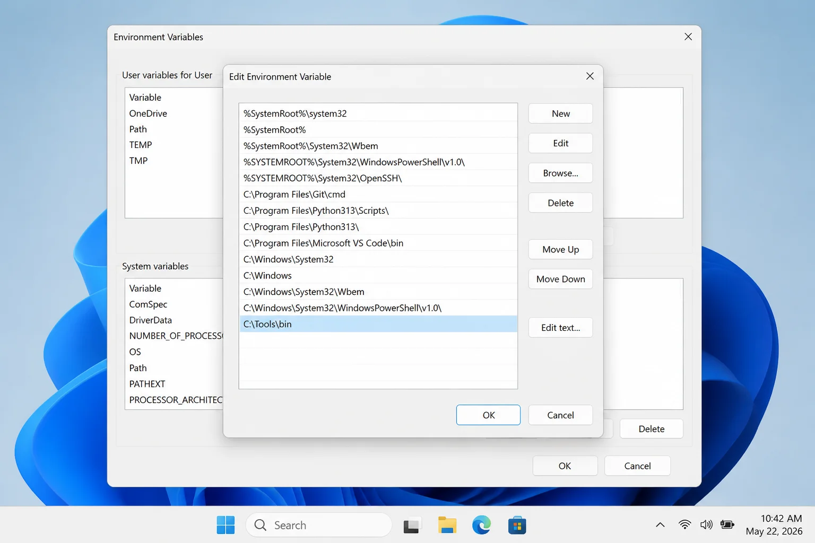
Task: Click the Move Down button
Action: 560,279
